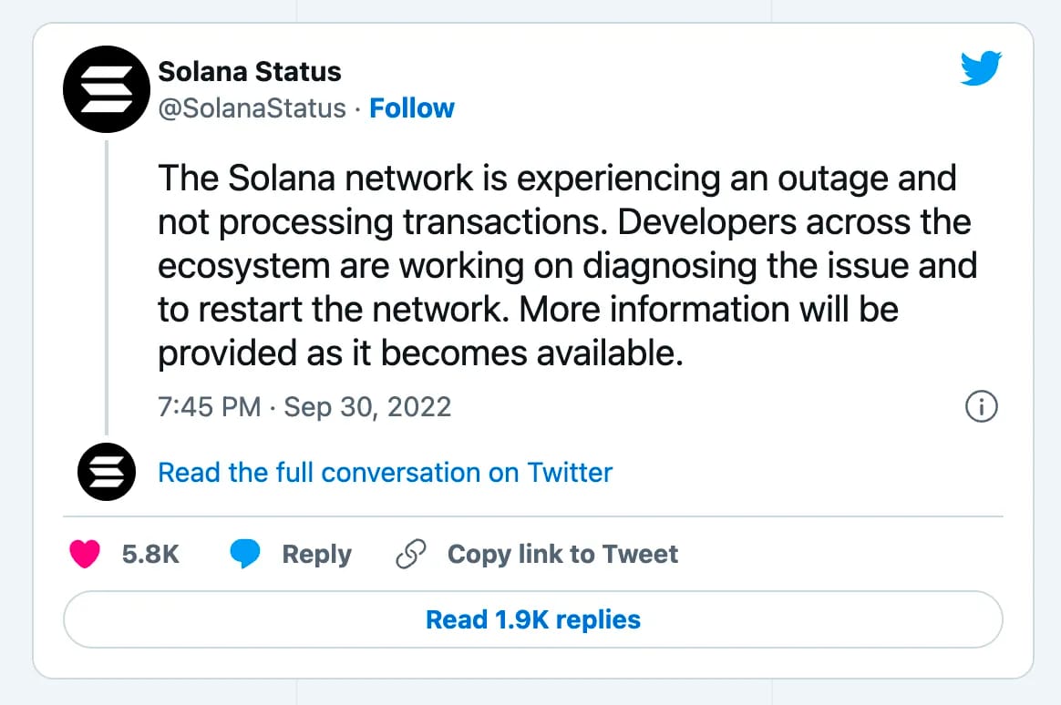Click empty space right of Copy link to Tweet
1061x705 pixels.
(839, 554)
